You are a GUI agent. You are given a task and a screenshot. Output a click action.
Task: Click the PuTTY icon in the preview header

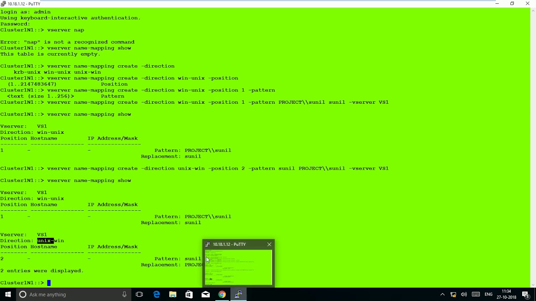(208, 244)
